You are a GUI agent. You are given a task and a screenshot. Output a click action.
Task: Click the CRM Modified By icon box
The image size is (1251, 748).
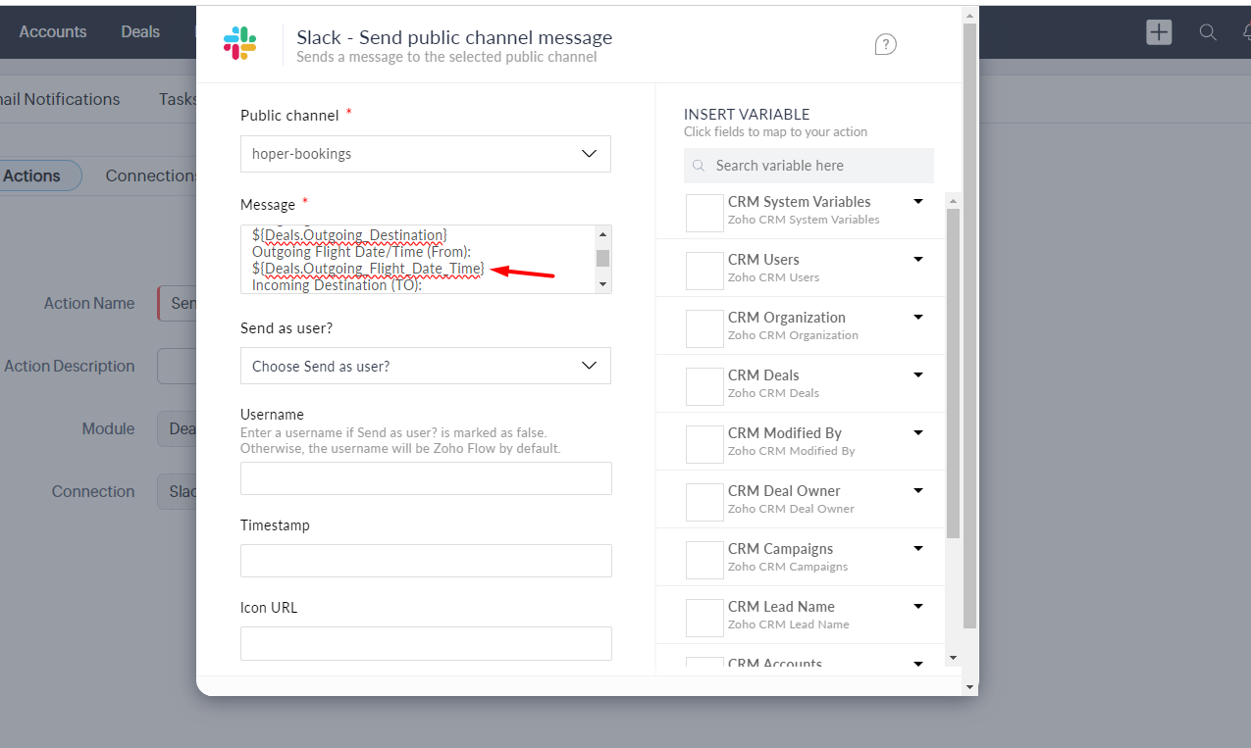coord(704,444)
